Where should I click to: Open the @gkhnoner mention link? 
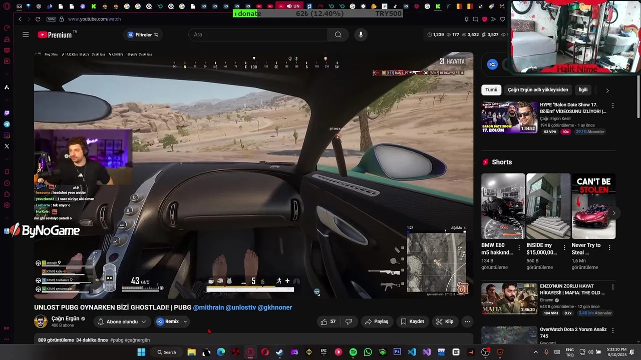(x=275, y=307)
